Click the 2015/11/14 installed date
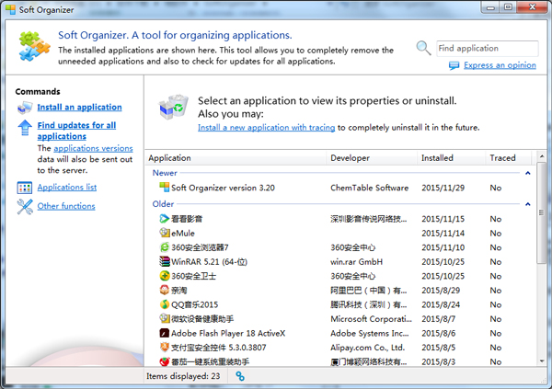Viewport: 552px width, 389px height. [443, 233]
